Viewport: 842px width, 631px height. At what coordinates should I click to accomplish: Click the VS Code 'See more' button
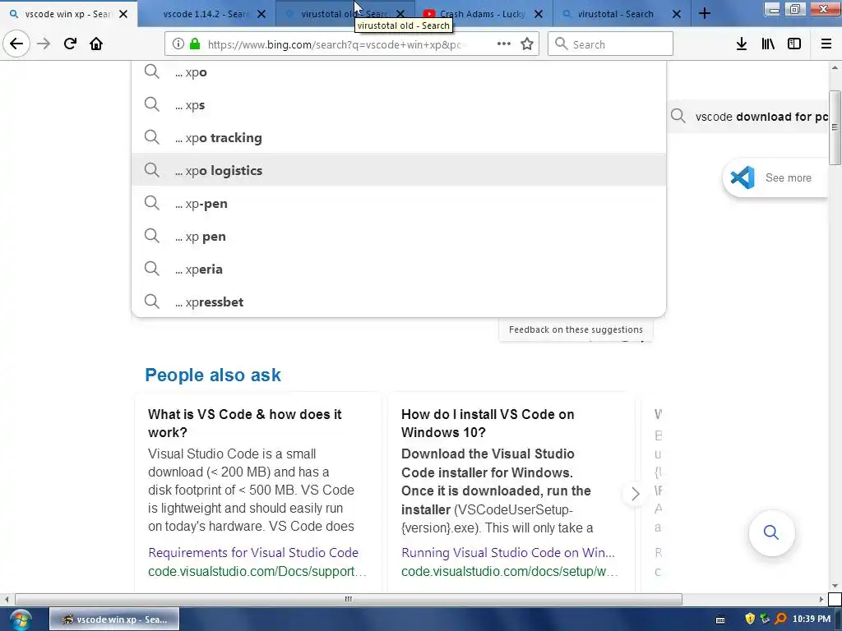[x=775, y=177]
